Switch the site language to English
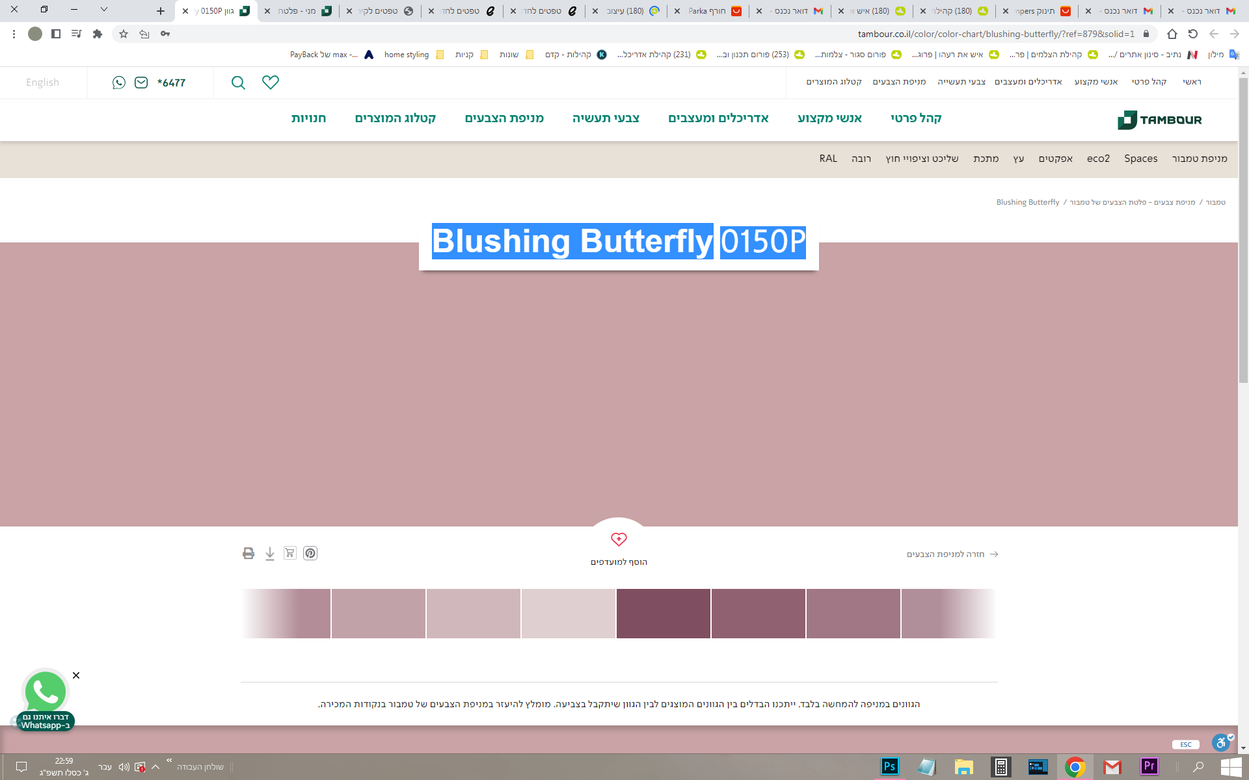The width and height of the screenshot is (1249, 780). [42, 83]
